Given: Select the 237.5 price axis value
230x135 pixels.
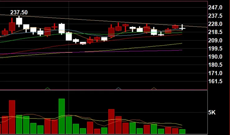Looking at the screenshot, I should [215, 16].
